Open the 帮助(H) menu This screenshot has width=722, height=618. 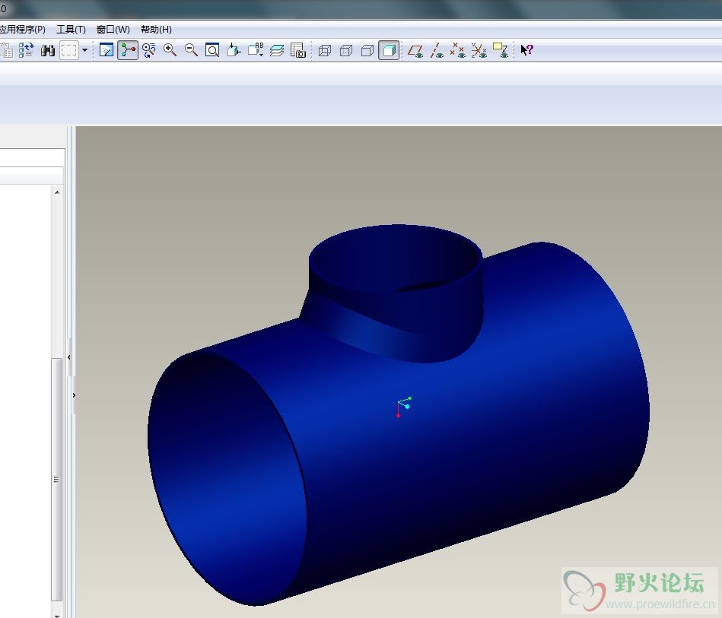156,30
